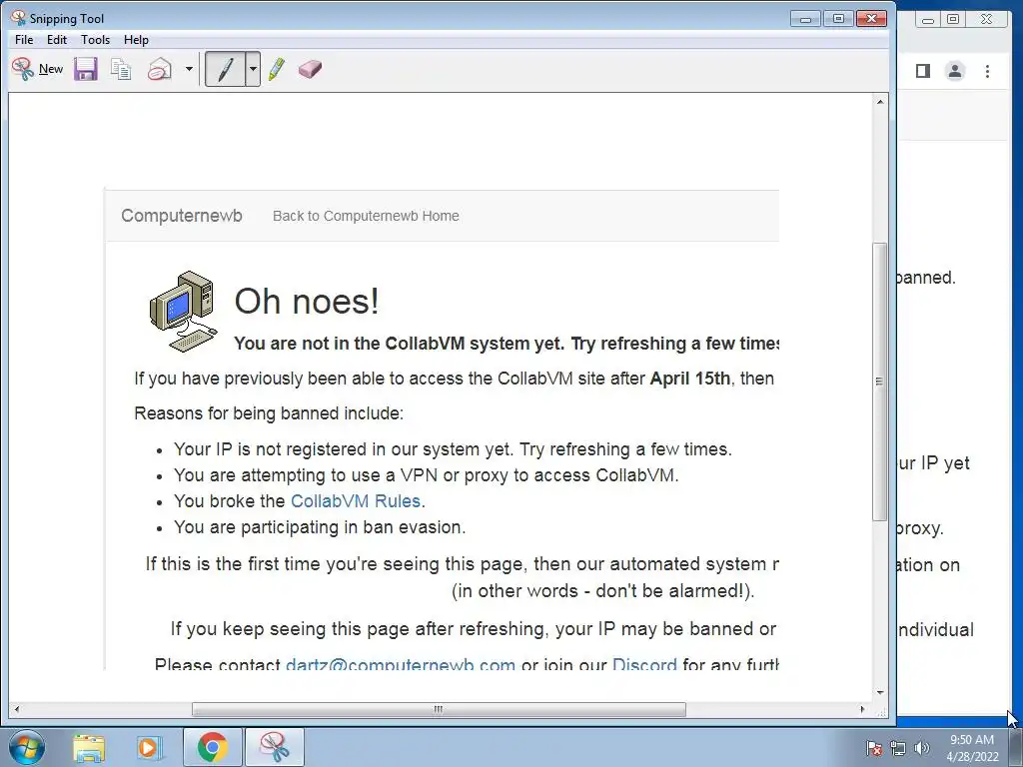Select the Eraser tool
This screenshot has height=767, width=1023.
[x=310, y=69]
